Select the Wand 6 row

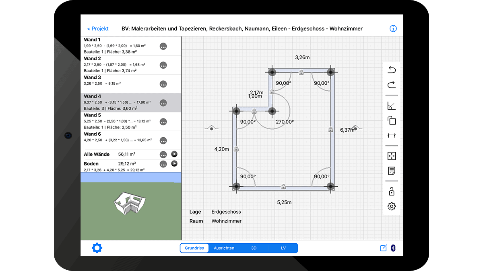[131, 141]
